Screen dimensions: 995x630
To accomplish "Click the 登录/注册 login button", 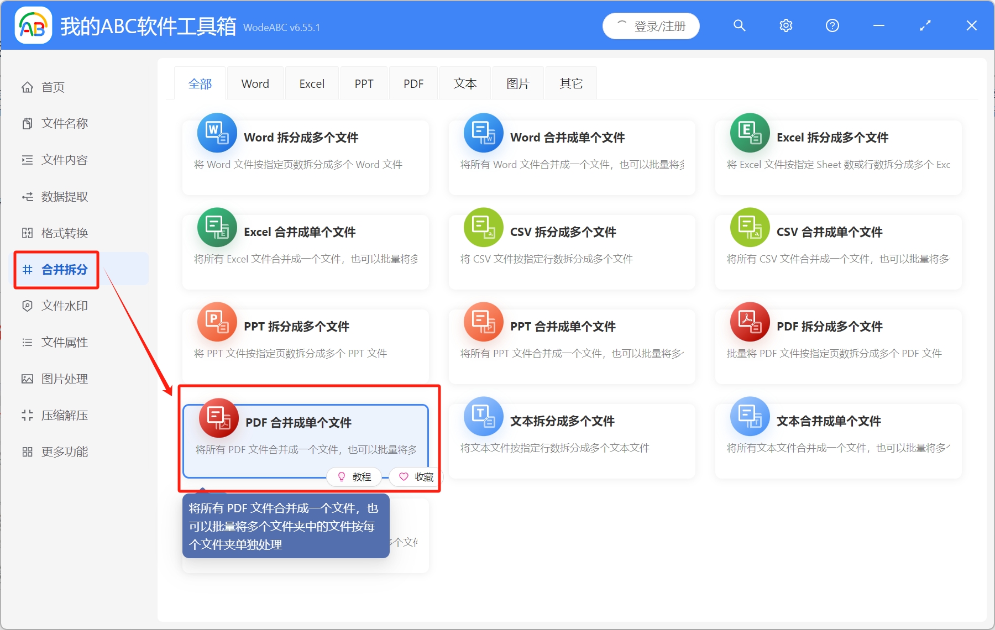I will point(651,25).
